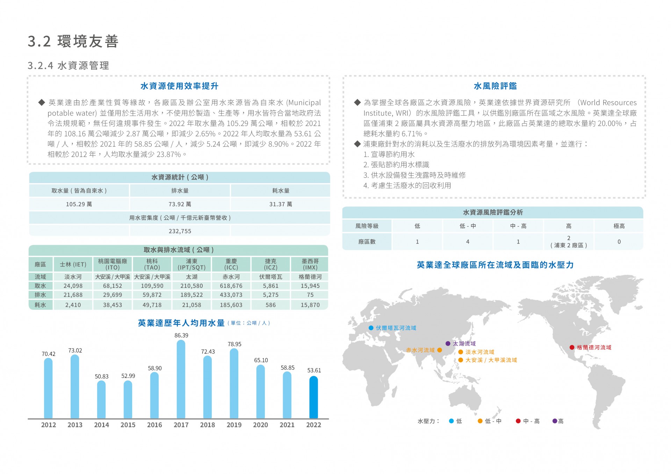Click list item 1. 宣導節約用水
Viewport: 671px width, 474px height.
pyautogui.click(x=389, y=154)
